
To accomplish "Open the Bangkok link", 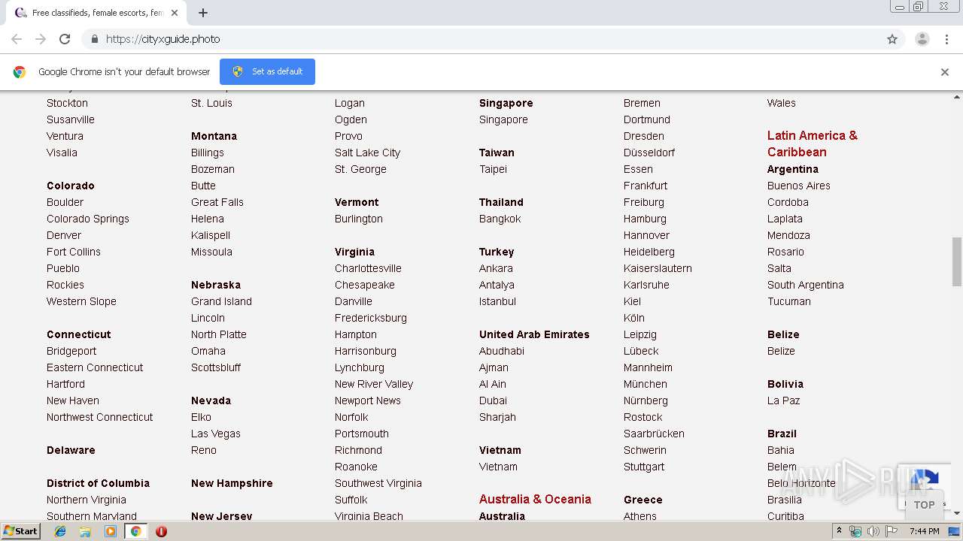I will (500, 219).
